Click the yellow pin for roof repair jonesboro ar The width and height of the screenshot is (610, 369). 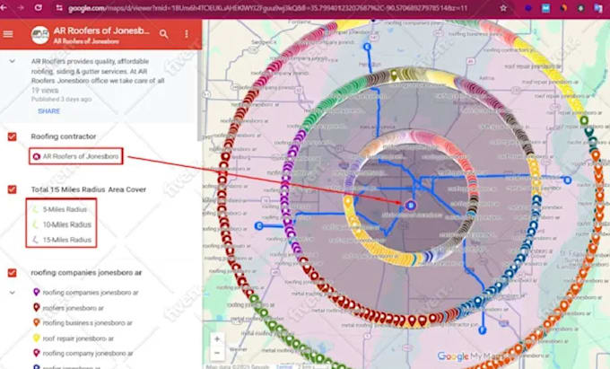tap(36, 338)
